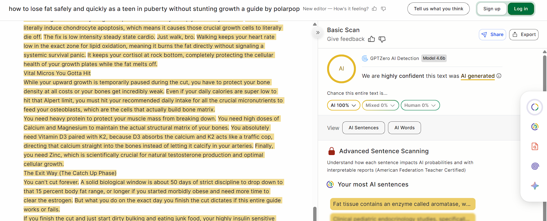This screenshot has width=547, height=221.
Task: Click the document scrollbar thumb
Action: click(315, 214)
